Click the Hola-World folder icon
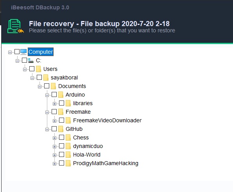 (x=68, y=155)
